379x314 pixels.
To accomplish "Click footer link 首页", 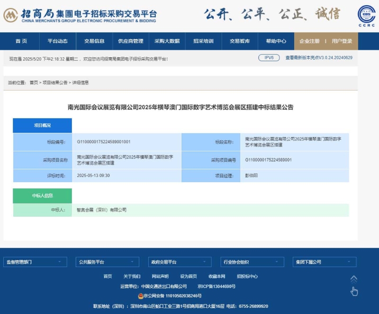I will click(x=108, y=276).
